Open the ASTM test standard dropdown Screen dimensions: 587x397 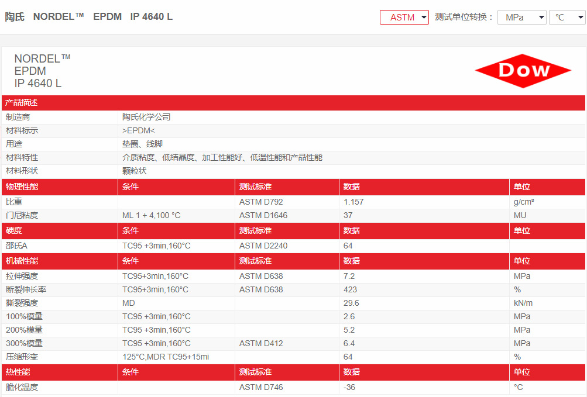point(404,17)
